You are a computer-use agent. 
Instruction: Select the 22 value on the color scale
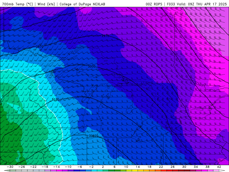click(161, 167)
